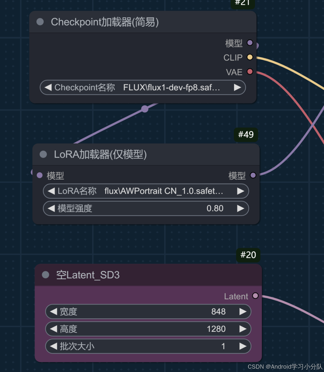The image size is (324, 372).
Task: Click the 模型 output socket on Checkpoint loader
Action: [250, 43]
